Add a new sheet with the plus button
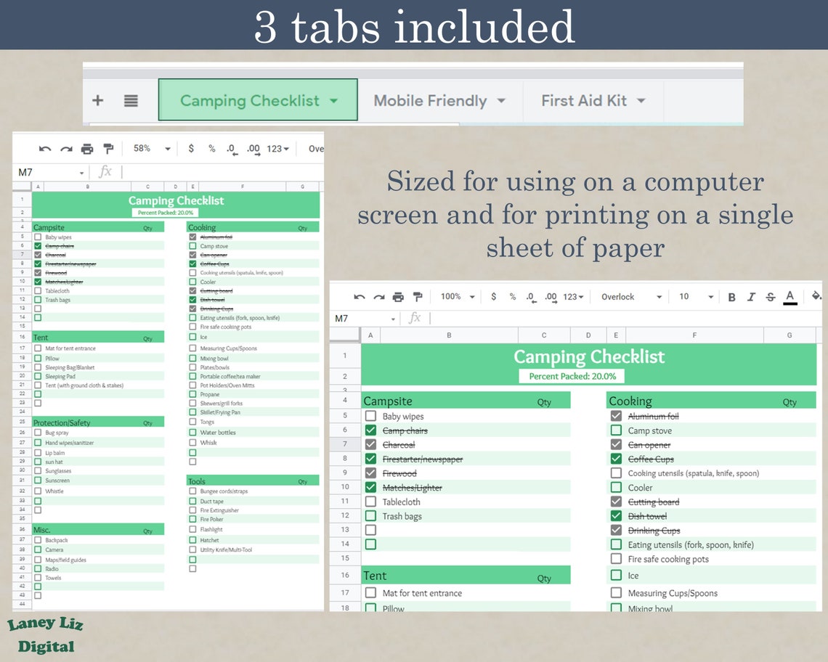Image resolution: width=828 pixels, height=662 pixels. click(98, 101)
